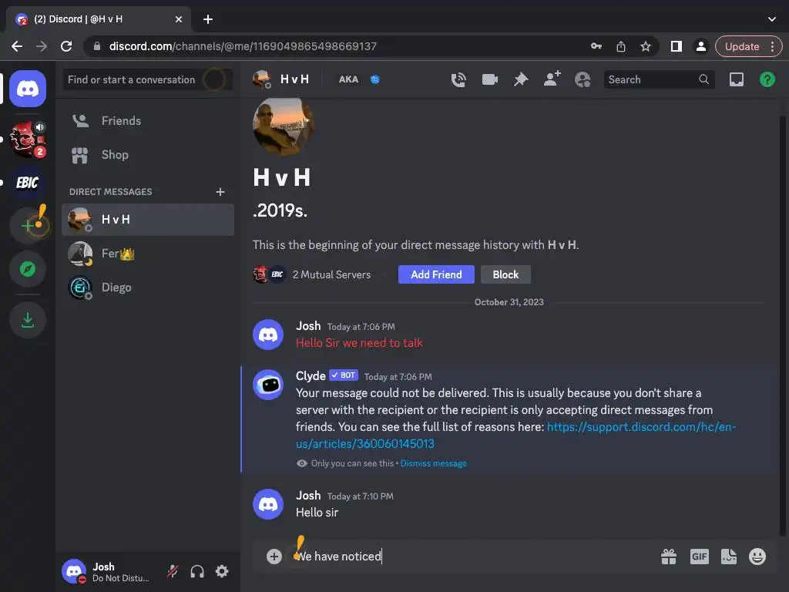This screenshot has height=592, width=789.
Task: Toggle browser side panel
Action: tap(677, 46)
